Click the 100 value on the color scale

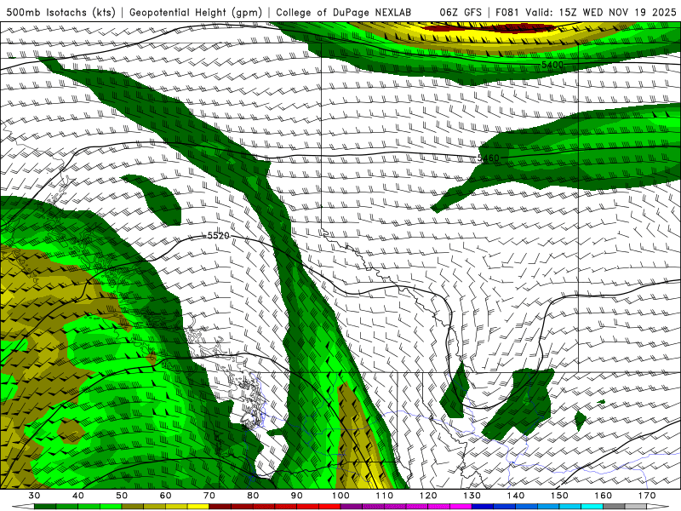coord(340,496)
